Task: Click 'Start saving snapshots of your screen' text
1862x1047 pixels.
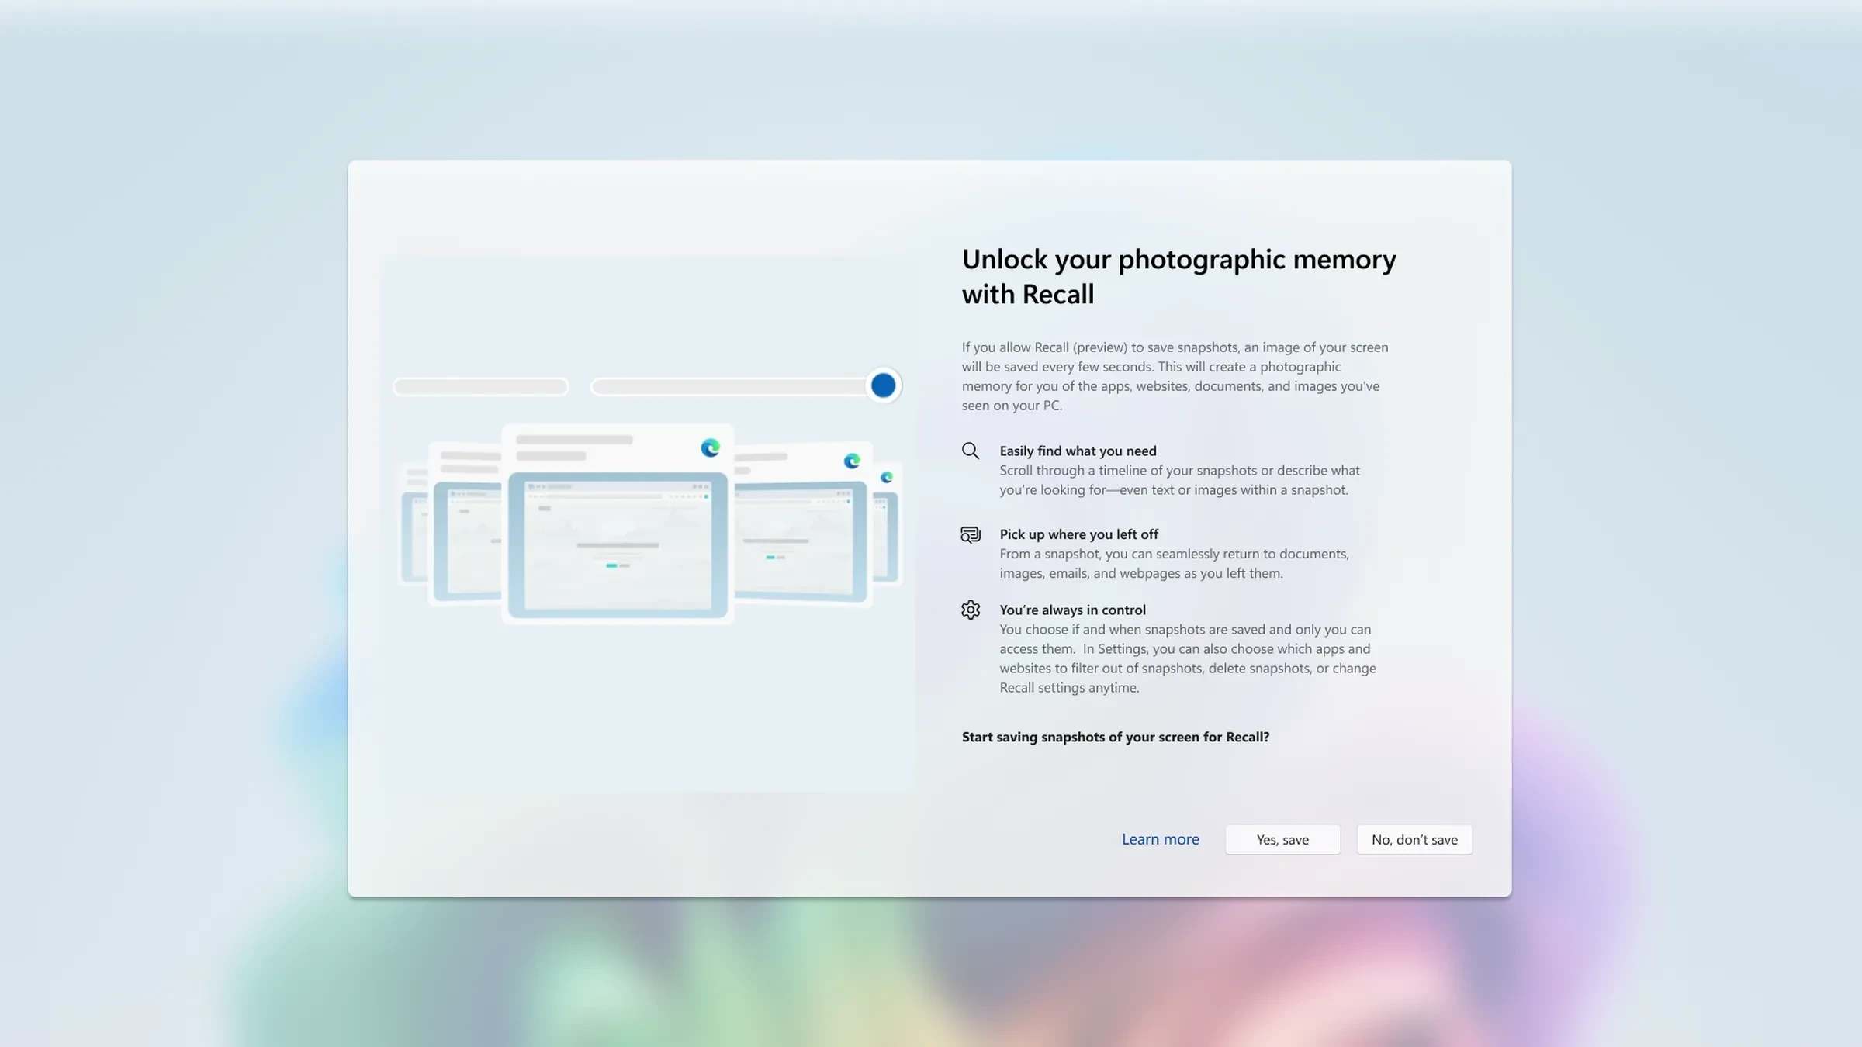Action: (x=1116, y=737)
